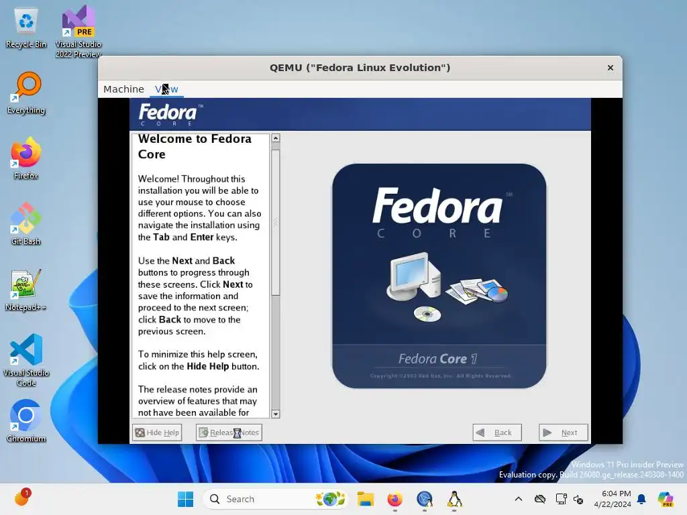Click the Fedora Core logo in header
Image resolution: width=687 pixels, height=515 pixels.
click(170, 114)
